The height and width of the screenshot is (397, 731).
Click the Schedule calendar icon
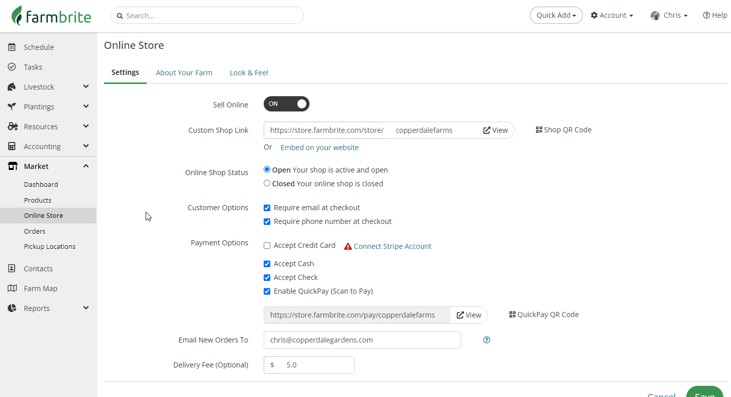pos(12,47)
